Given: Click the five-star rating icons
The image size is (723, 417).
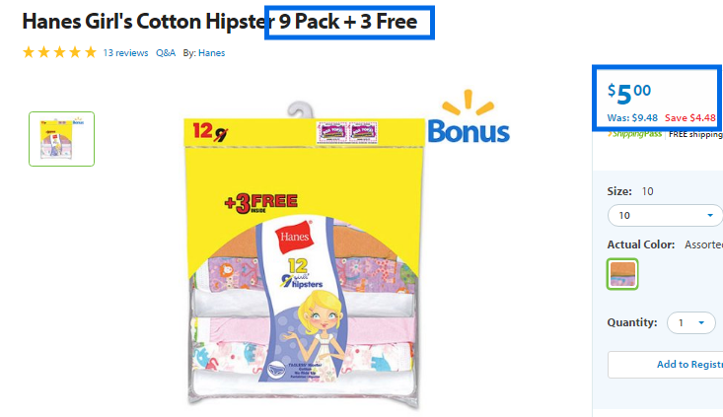Looking at the screenshot, I should 59,52.
